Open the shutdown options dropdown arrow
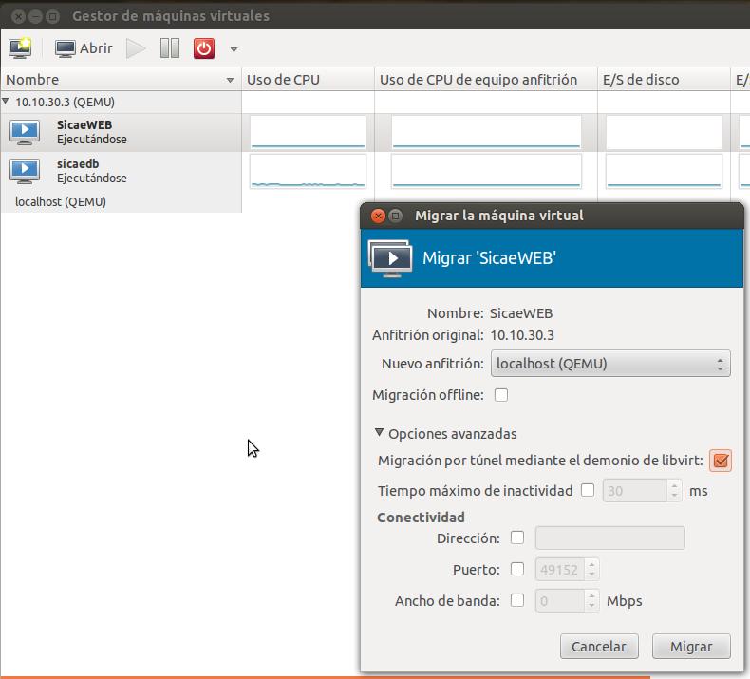This screenshot has width=750, height=679. 234,49
